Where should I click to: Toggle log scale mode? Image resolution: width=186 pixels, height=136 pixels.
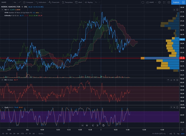point(178,134)
